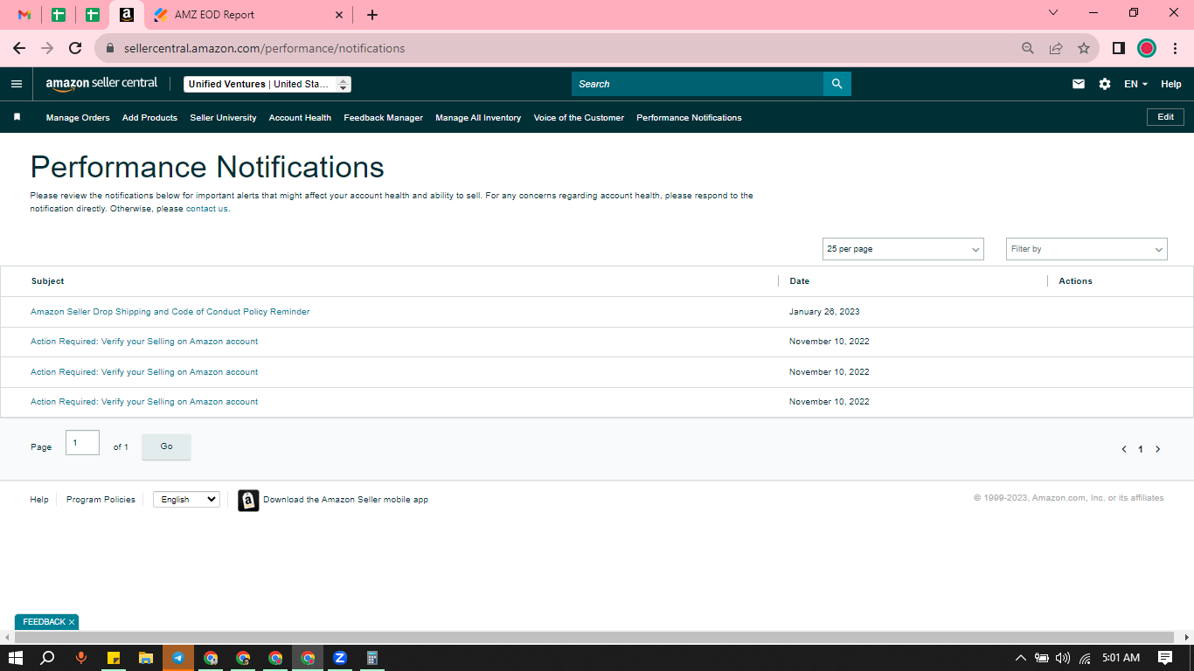Click the Actions column header
1194x671 pixels.
(x=1075, y=281)
